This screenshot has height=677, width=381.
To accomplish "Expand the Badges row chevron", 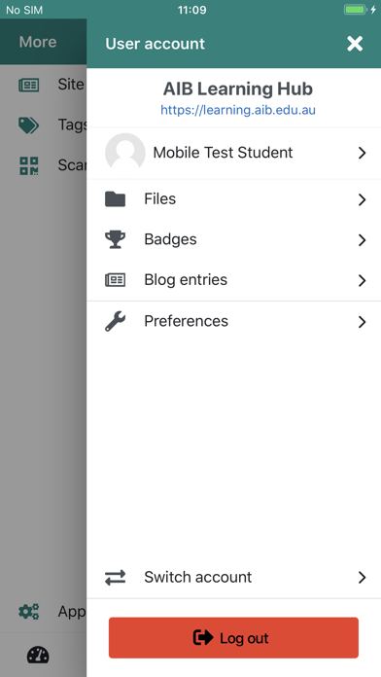I will click(x=362, y=240).
